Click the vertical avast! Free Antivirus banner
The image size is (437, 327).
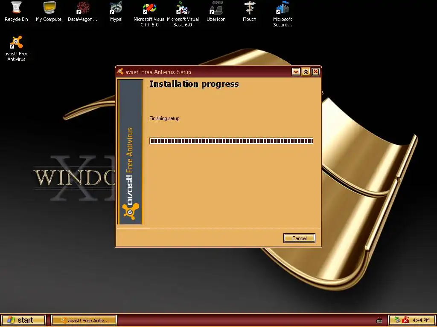(x=131, y=152)
